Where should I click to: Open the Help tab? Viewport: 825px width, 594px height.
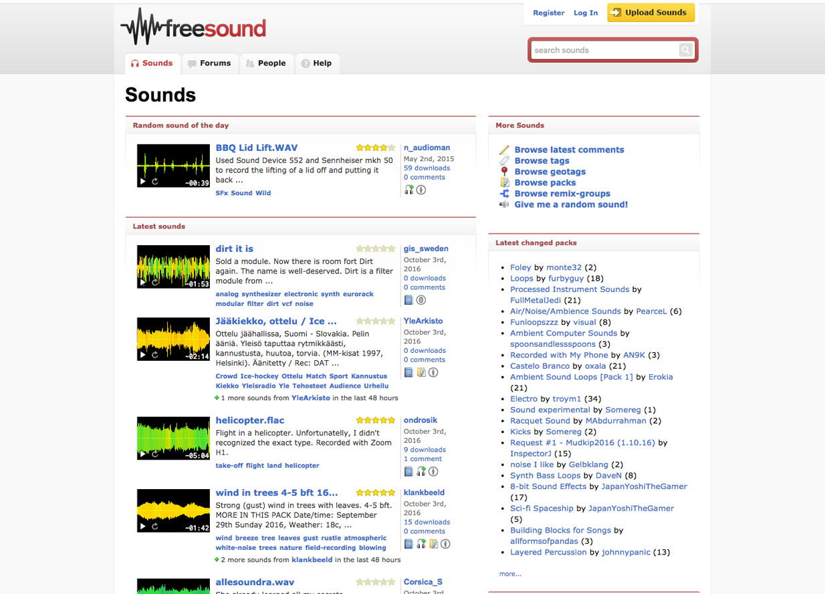(x=317, y=63)
